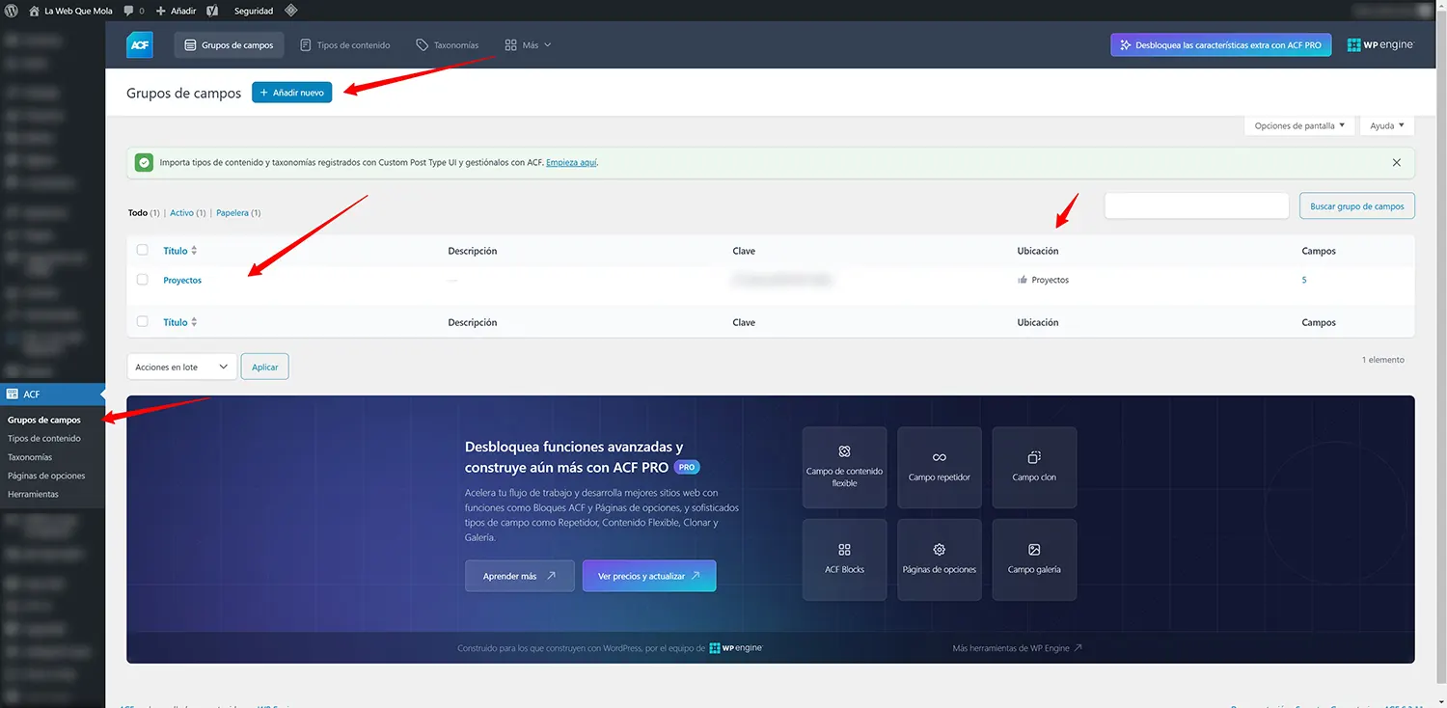Screen dimensions: 1447x708
Task: Click the ACF Blocks grid icon
Action: (x=844, y=549)
